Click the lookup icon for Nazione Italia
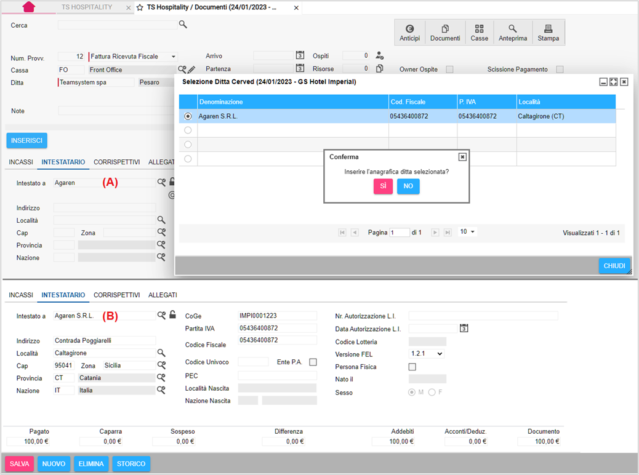The image size is (639, 475). click(x=161, y=390)
